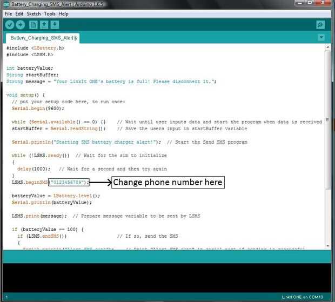The image size is (335, 302).
Task: Upload the sketch with the arrow button
Action: tap(21, 25)
